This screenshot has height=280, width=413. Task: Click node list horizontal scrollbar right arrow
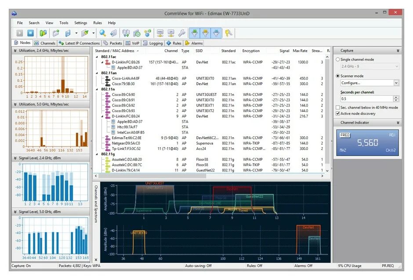[322, 176]
